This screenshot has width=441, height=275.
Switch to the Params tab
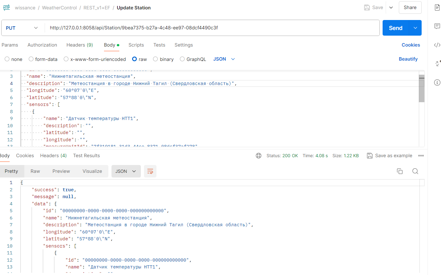point(10,45)
